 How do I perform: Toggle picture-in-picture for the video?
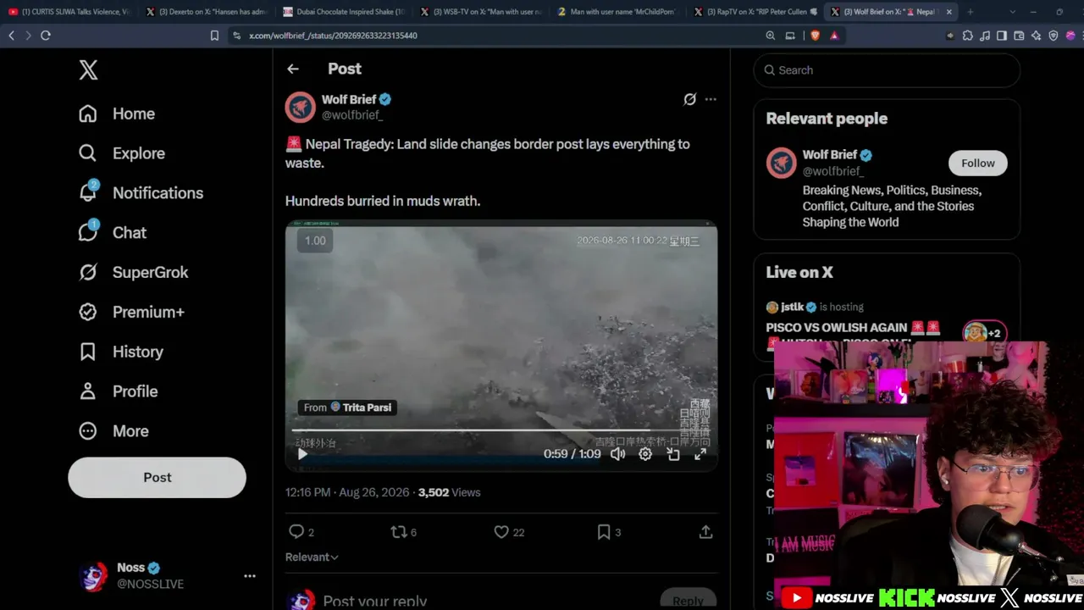(x=673, y=454)
